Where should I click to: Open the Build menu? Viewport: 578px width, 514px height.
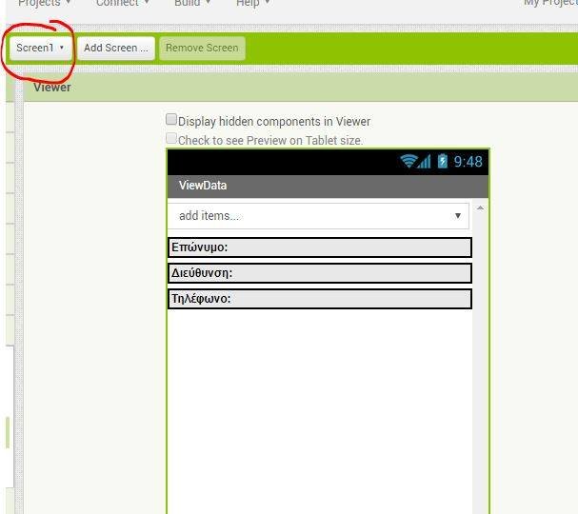click(x=192, y=3)
